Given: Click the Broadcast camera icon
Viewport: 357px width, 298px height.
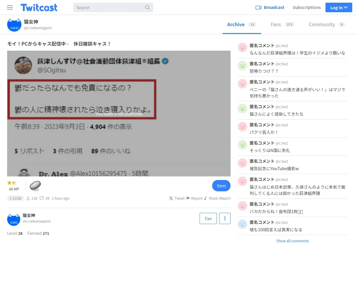Looking at the screenshot, I should click(258, 7).
